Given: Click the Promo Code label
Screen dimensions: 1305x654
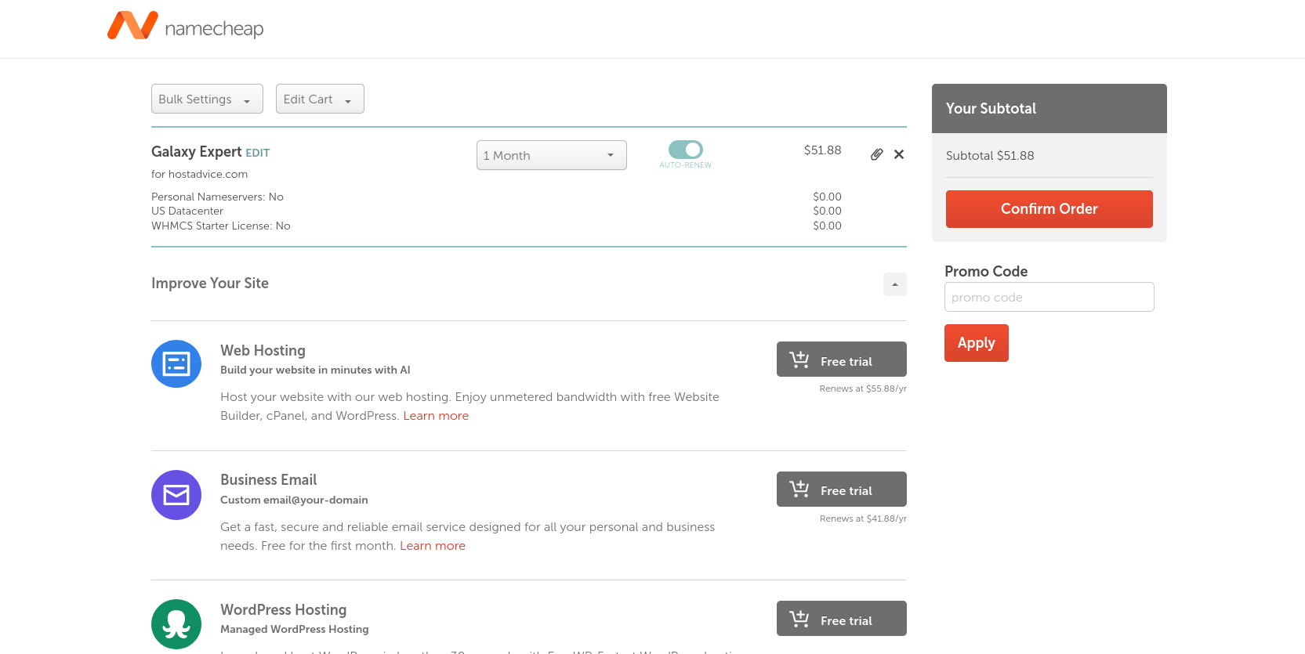Looking at the screenshot, I should click(986, 271).
